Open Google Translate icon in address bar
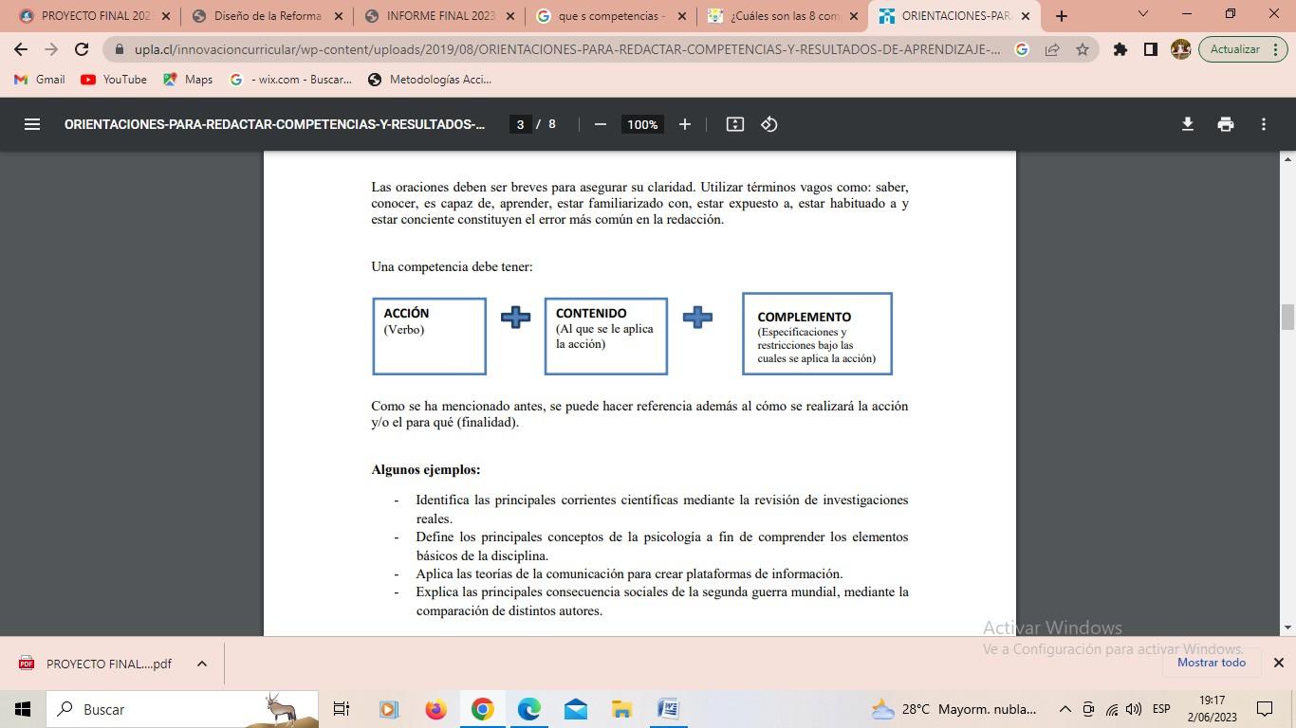This screenshot has width=1296, height=728. pos(1022,49)
